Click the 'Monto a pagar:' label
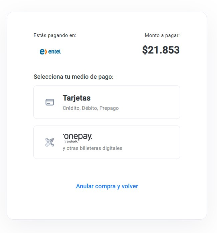Image resolution: width=217 pixels, height=233 pixels. 162,35
